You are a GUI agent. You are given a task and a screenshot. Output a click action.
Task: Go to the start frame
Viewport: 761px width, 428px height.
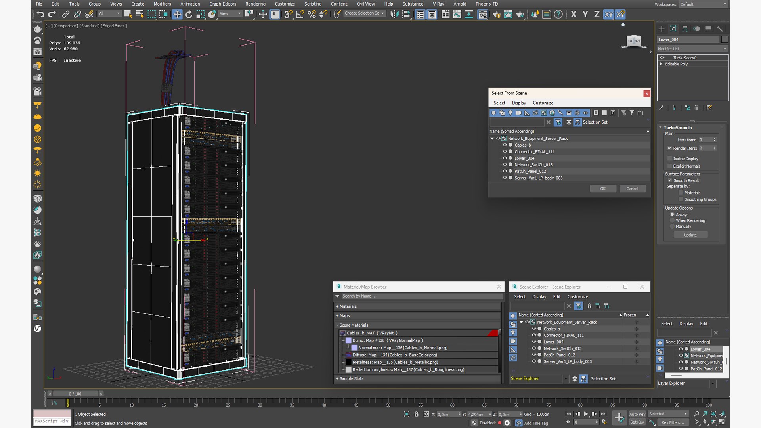pyautogui.click(x=568, y=414)
